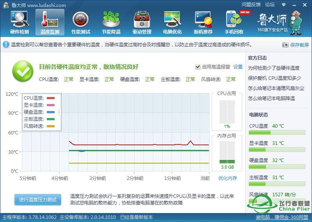
Task: Open the 硬件检测 hardware detection icon
Action: 19,22
